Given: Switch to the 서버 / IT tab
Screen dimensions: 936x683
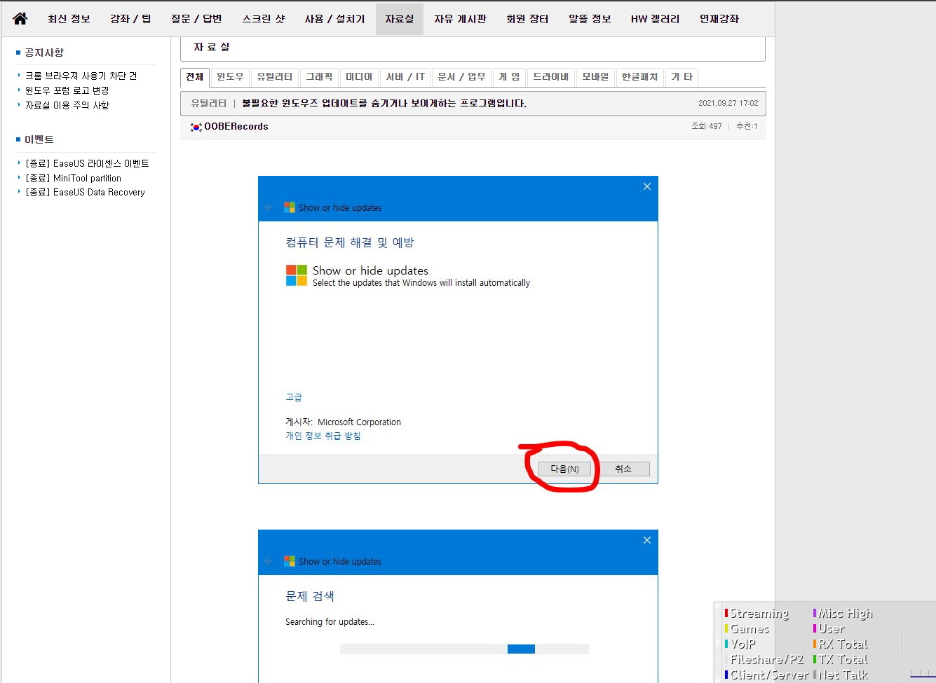Looking at the screenshot, I should coord(405,77).
